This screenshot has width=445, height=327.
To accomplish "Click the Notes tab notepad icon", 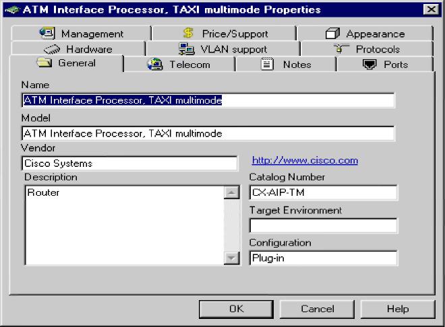I will click(267, 64).
